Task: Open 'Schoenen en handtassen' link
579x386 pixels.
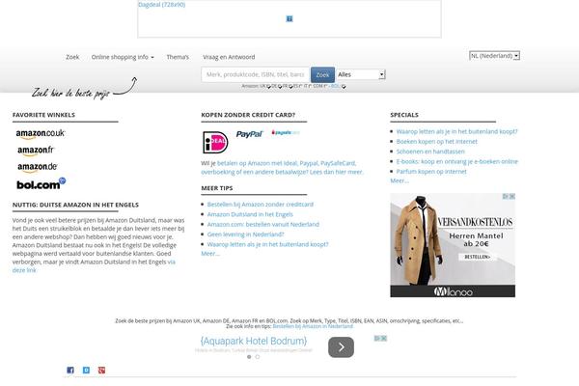Action: tap(430, 152)
